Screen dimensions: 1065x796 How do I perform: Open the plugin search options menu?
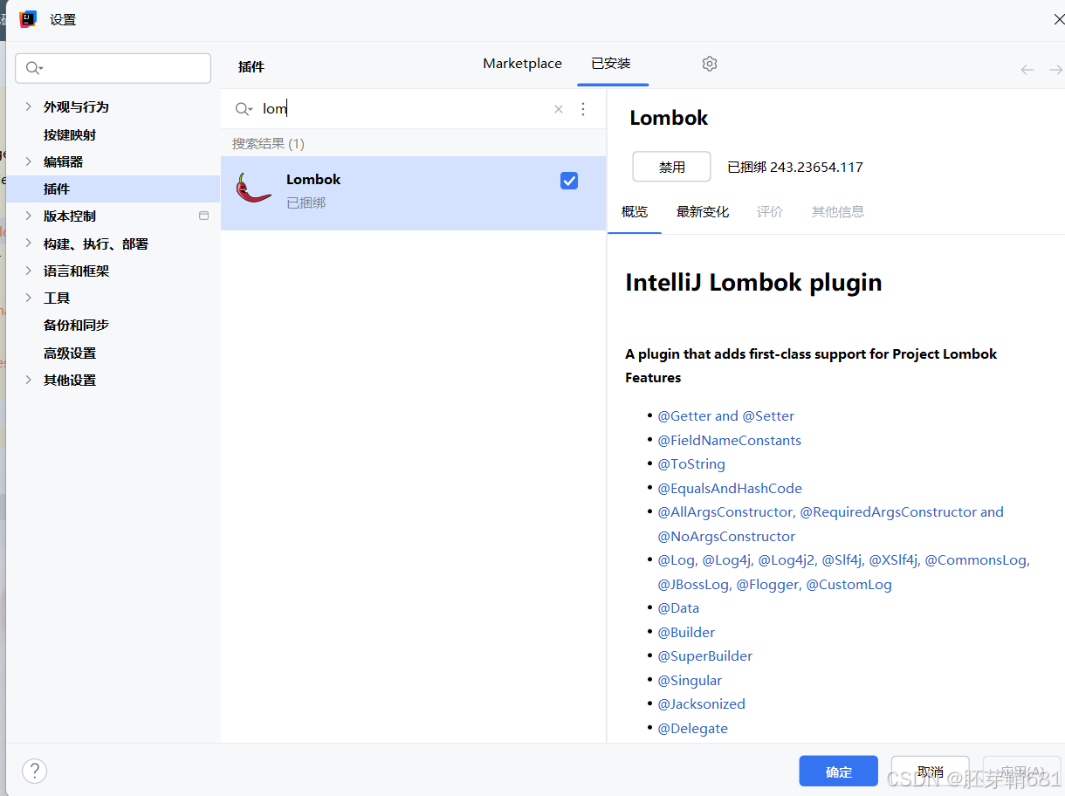[x=583, y=109]
